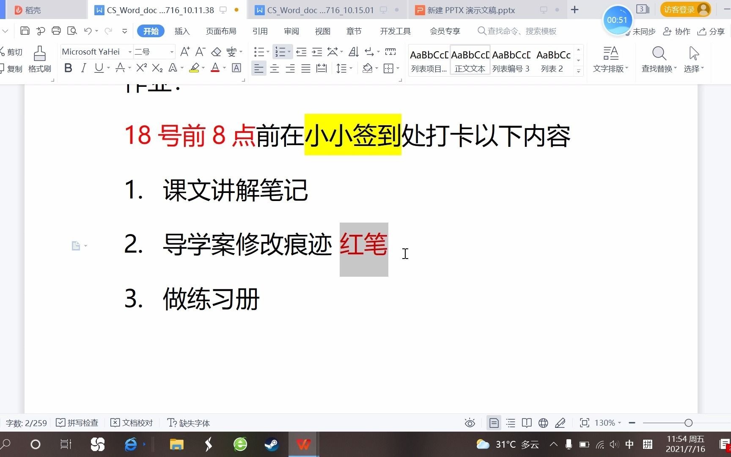Justify paragraph alignment
This screenshot has height=457, width=731.
(305, 68)
